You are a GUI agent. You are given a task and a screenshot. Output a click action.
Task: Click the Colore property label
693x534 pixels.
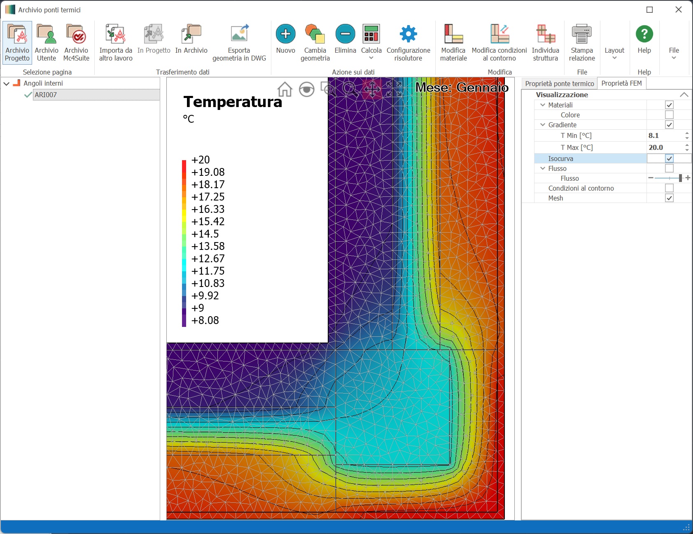(570, 115)
